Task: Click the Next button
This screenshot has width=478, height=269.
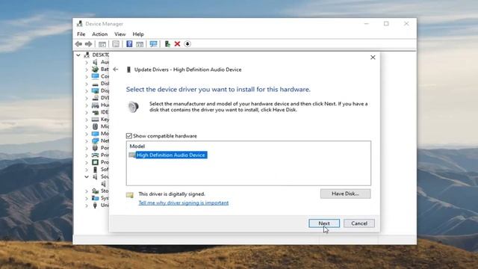Action: [x=324, y=223]
